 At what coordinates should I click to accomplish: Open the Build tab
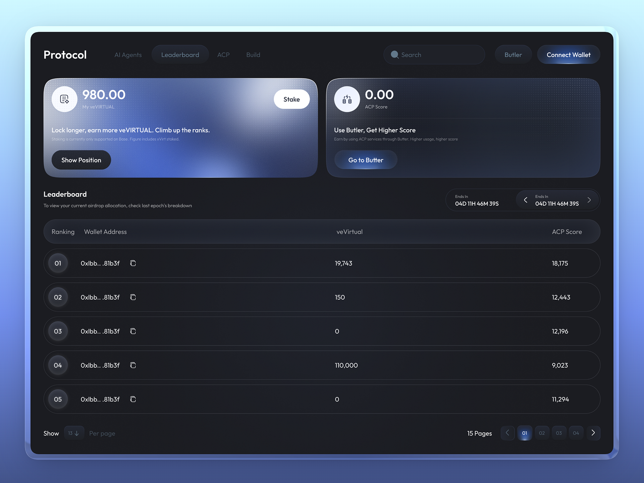click(253, 54)
